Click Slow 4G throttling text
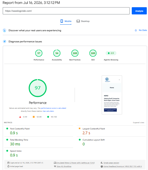This screenshot has width=148, height=170. pyautogui.click(x=64, y=166)
